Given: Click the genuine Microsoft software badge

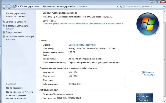Looking at the screenshot, I should [144, 97].
